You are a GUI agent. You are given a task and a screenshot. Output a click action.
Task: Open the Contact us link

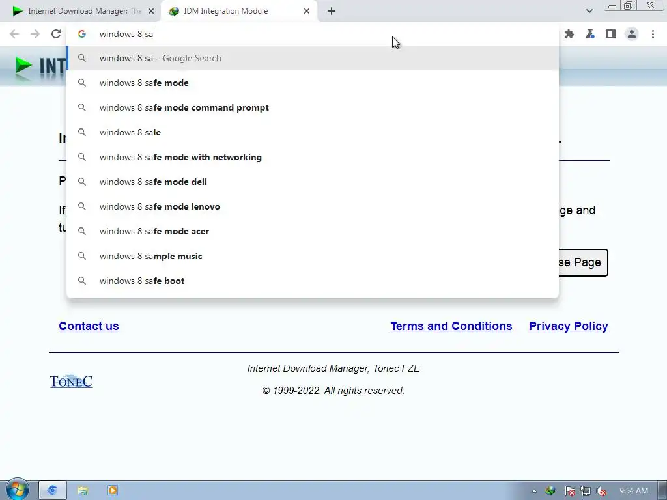coord(89,326)
